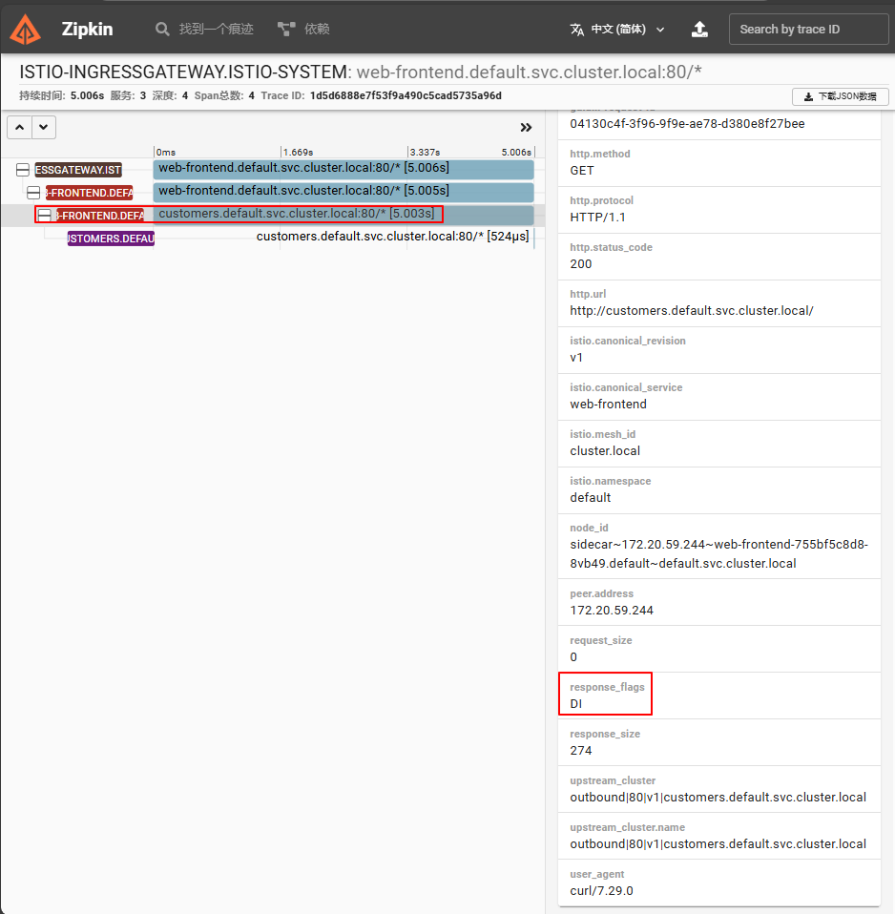This screenshot has height=914, width=895.
Task: Select the ESSGATEWAY.IST service label
Action: click(78, 170)
